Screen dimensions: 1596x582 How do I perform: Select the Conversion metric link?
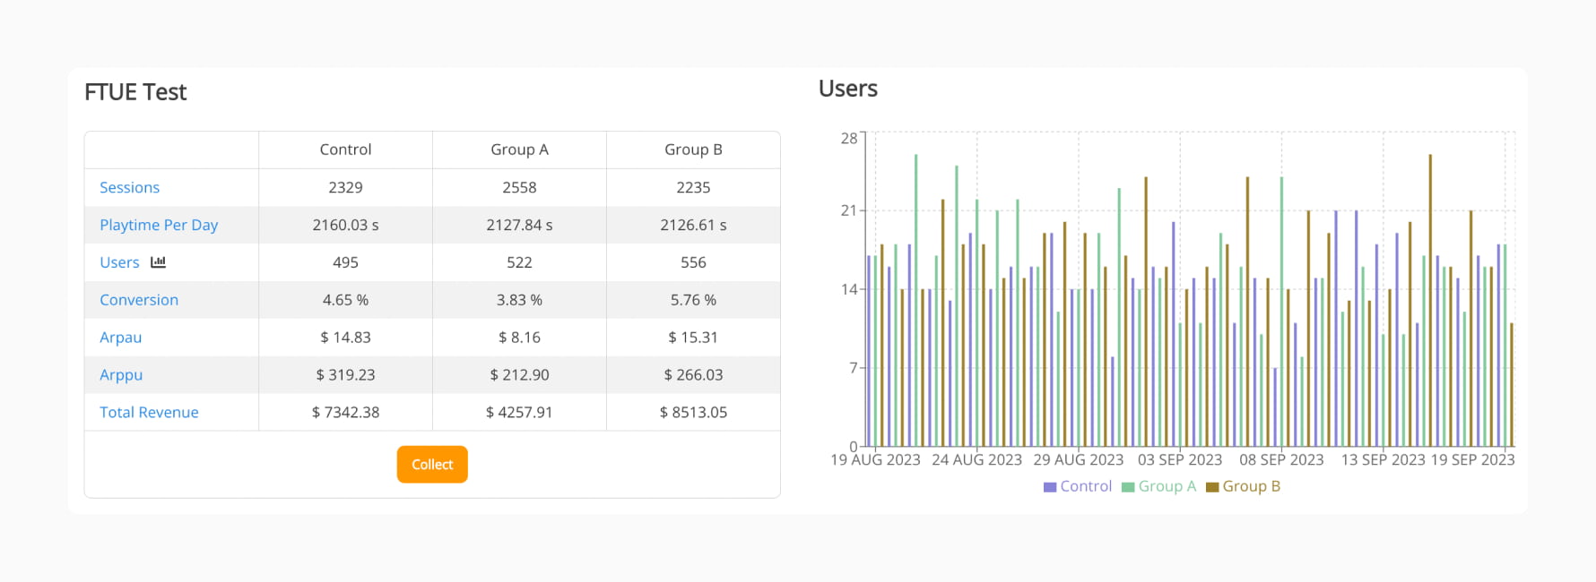139,300
